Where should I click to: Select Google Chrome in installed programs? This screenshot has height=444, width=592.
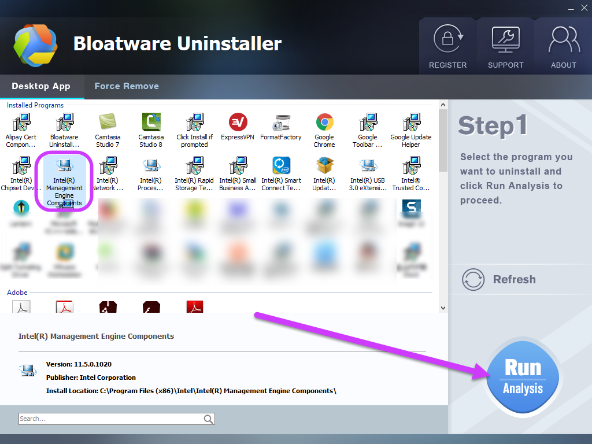point(324,124)
